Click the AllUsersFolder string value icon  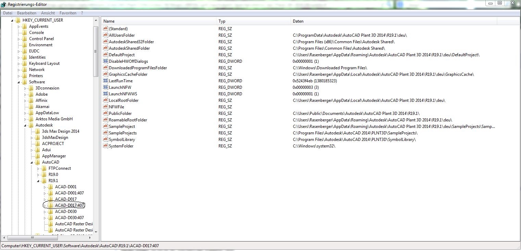pos(106,35)
